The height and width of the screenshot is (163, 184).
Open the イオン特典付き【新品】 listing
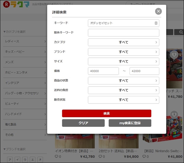pyautogui.click(x=74, y=151)
